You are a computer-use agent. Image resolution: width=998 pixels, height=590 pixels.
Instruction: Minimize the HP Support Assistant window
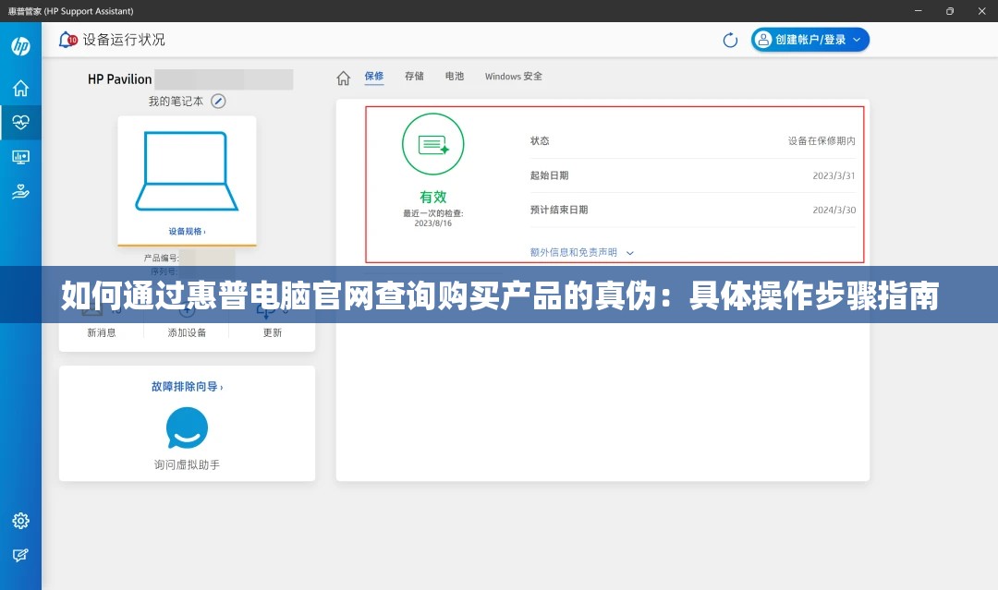(x=918, y=11)
